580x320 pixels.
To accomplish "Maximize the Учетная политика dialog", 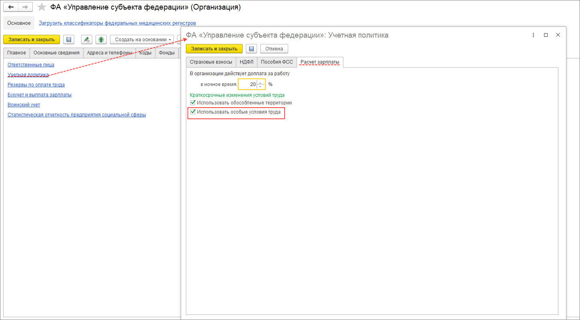I will point(546,35).
